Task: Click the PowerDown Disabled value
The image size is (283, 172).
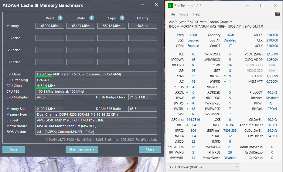Action: point(230,158)
